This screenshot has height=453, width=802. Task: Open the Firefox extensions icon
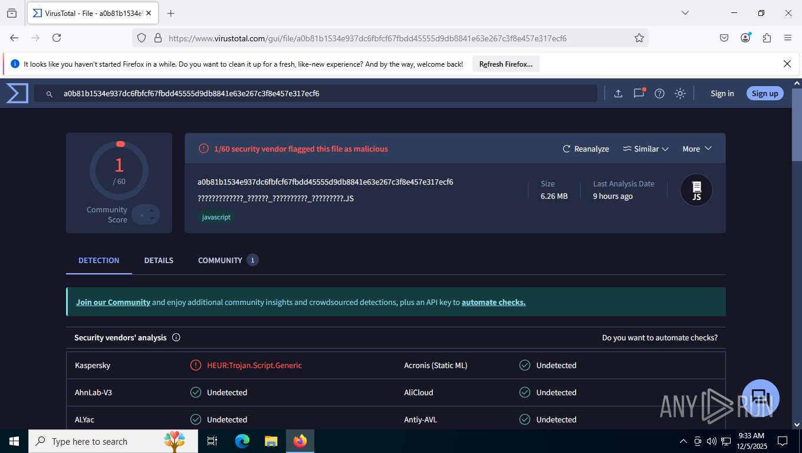pyautogui.click(x=767, y=38)
